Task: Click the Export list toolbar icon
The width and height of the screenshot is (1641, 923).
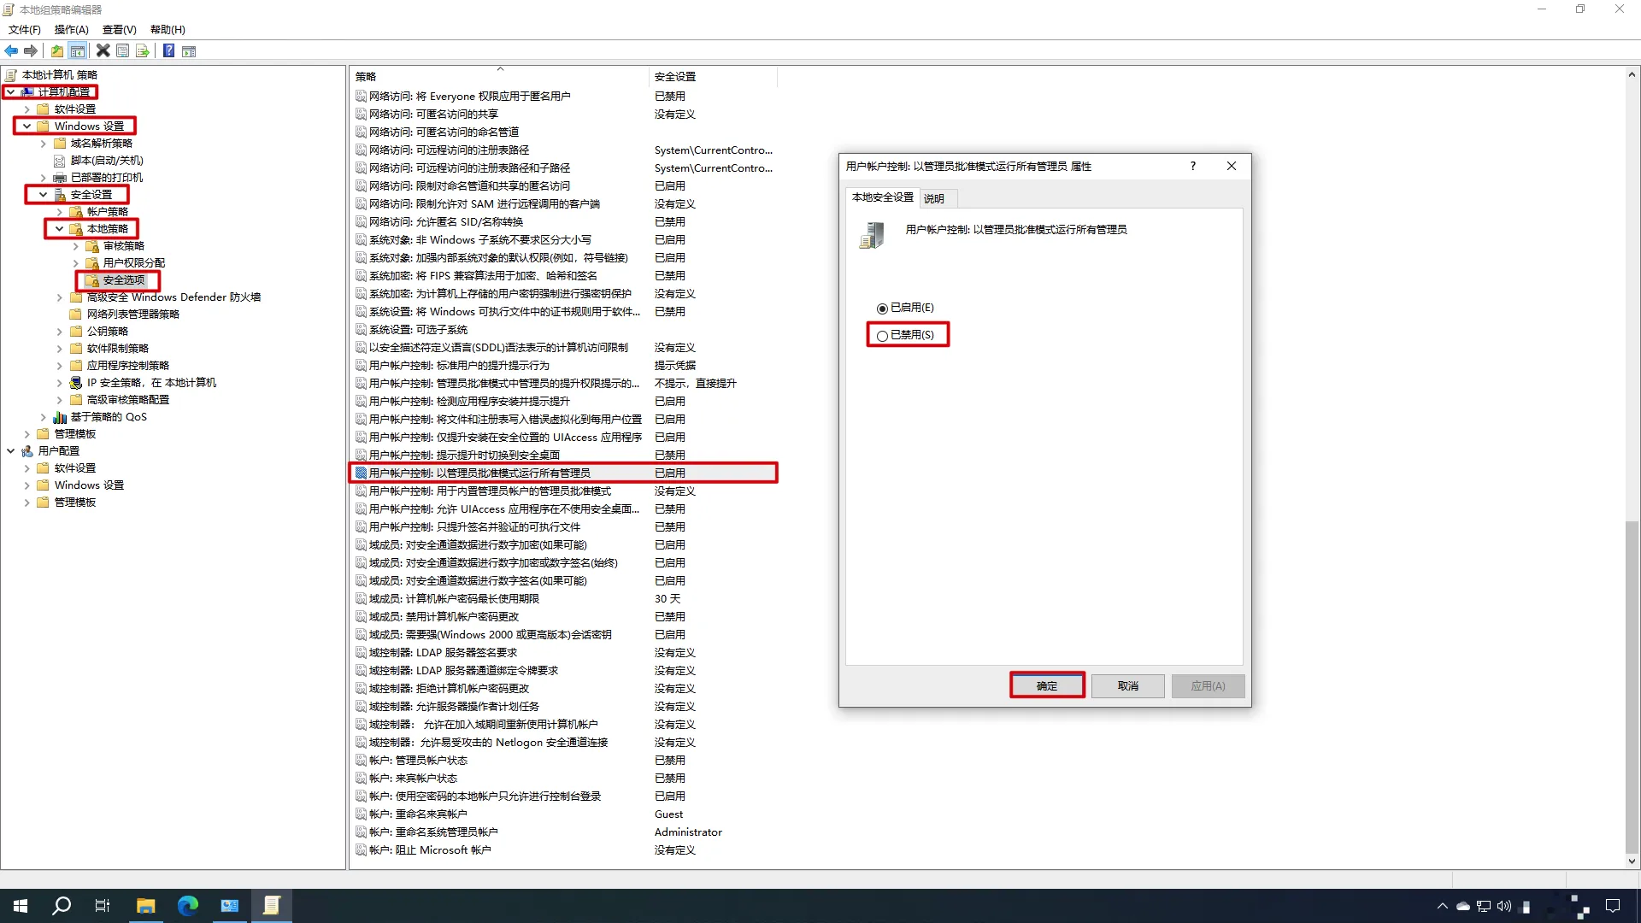Action: coord(143,51)
